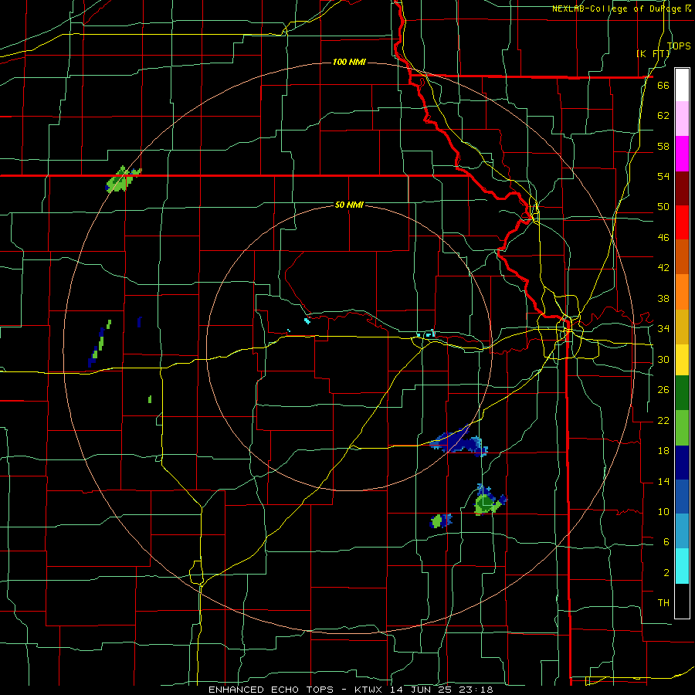695x695 pixels.
Task: Click the '50 NMI' range ring label
Action: coord(349,205)
